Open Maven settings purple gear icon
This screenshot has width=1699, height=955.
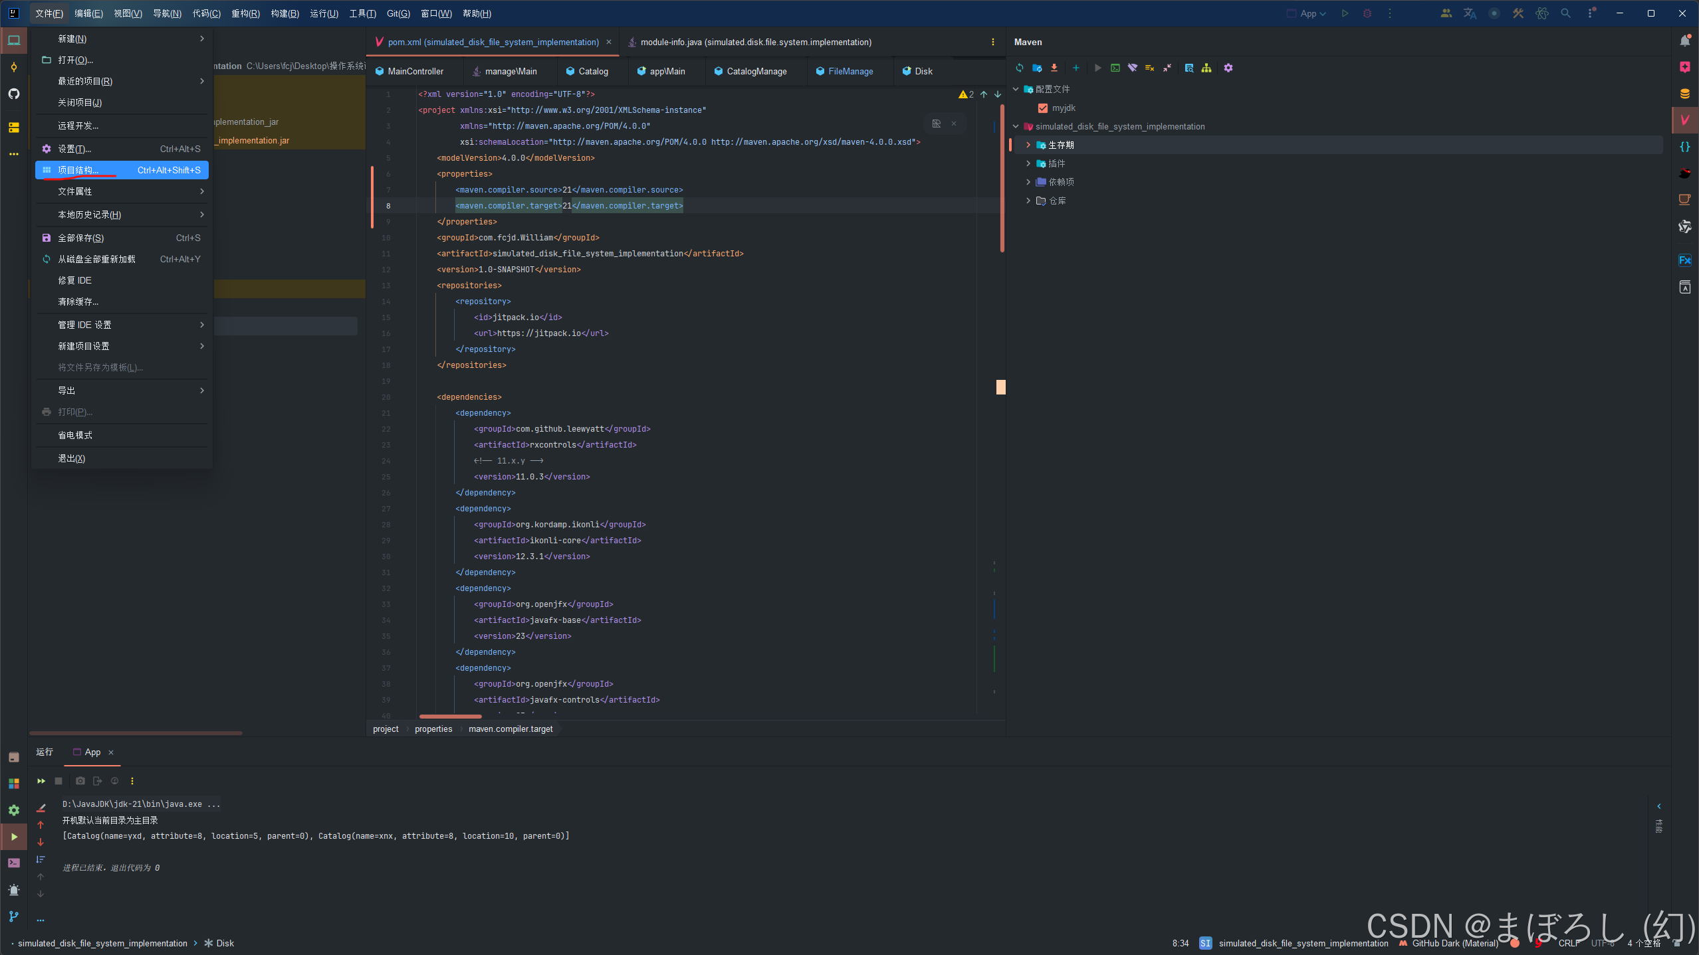(1228, 68)
